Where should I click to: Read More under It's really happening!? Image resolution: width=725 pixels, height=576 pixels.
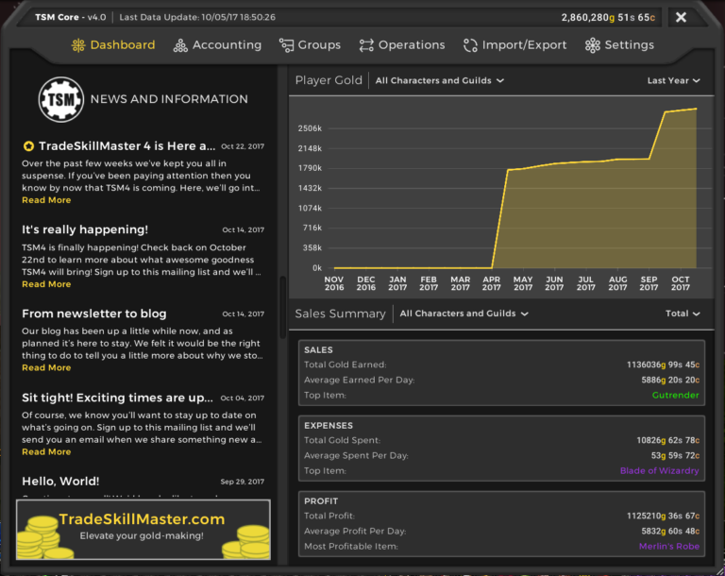(x=46, y=284)
